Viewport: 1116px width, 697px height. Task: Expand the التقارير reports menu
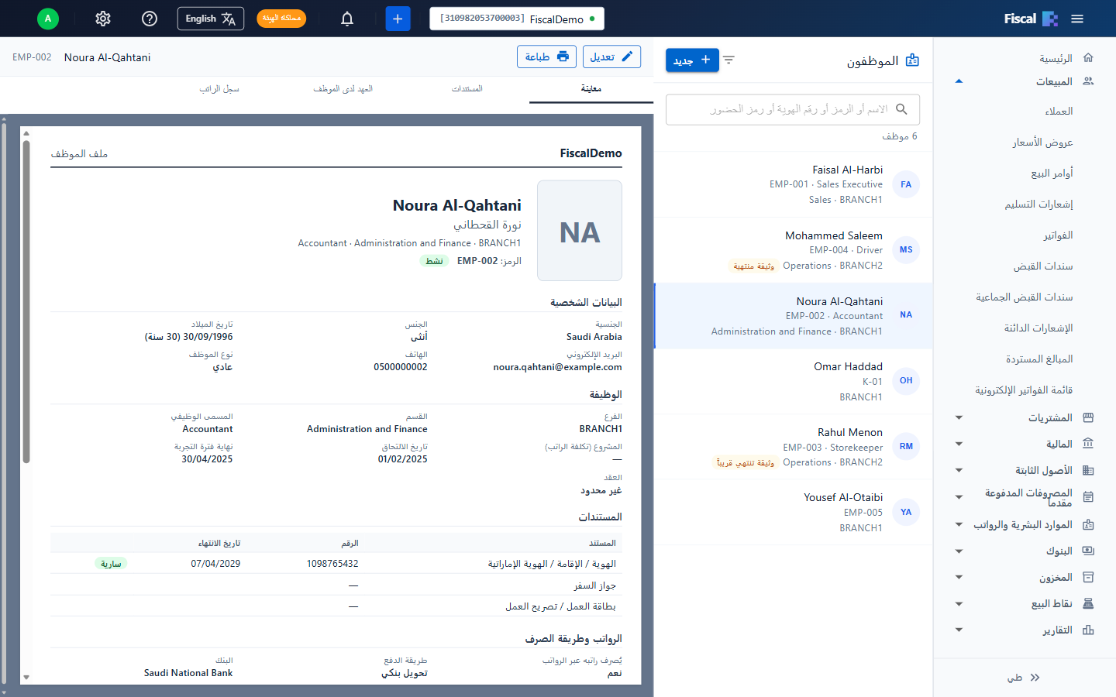pyautogui.click(x=959, y=630)
